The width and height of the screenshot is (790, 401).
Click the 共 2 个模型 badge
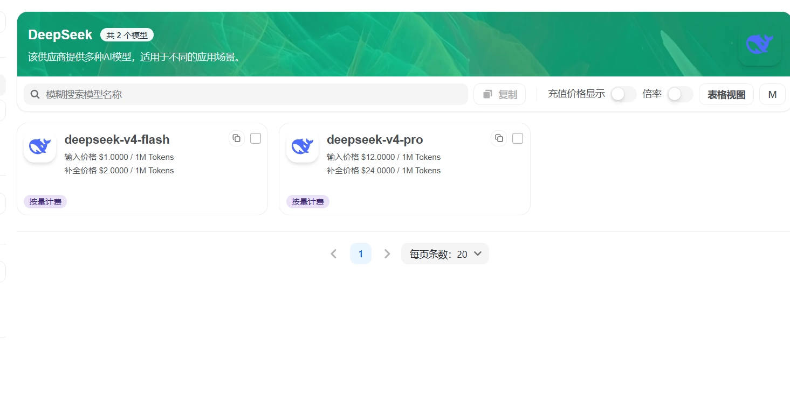click(127, 35)
